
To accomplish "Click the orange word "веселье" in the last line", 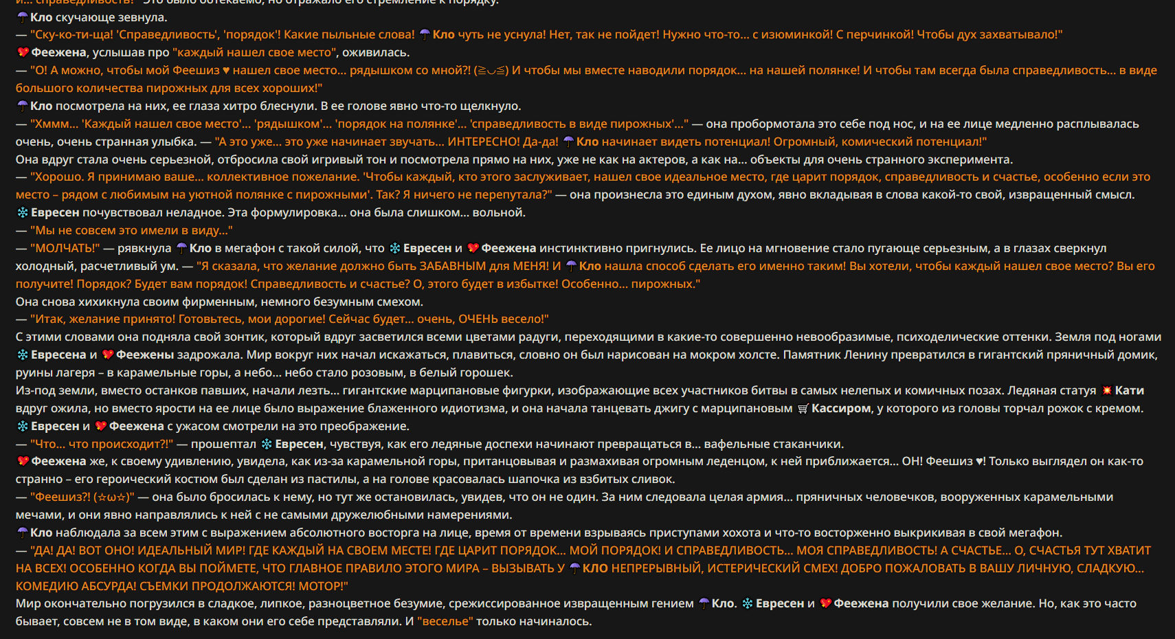I will 445,621.
